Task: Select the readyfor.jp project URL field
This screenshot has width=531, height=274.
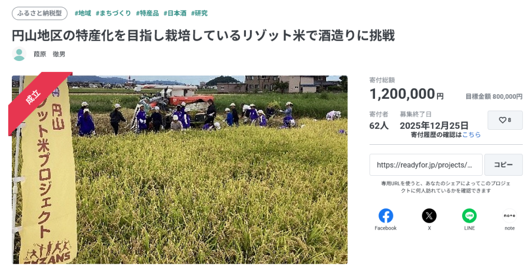Action: [x=426, y=165]
